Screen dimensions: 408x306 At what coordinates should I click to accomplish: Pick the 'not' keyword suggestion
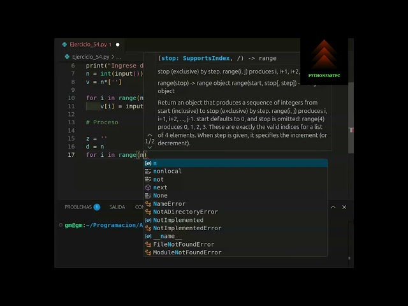[235, 179]
